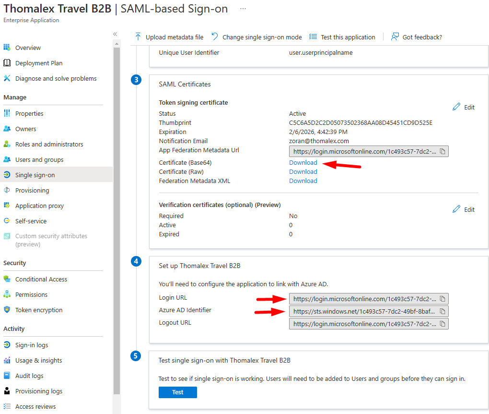
Task: Click the Owners people icon
Action: tap(7, 128)
